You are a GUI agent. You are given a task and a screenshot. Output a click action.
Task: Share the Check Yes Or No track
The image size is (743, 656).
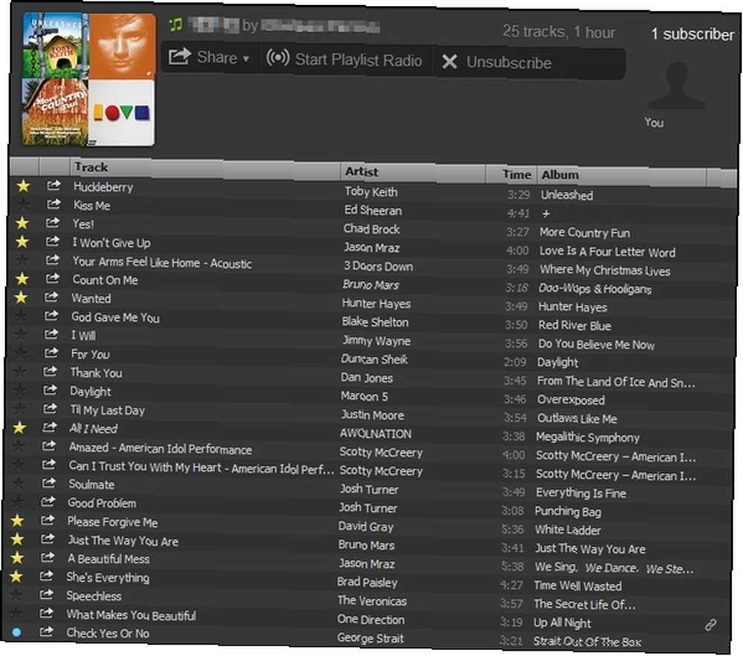click(46, 631)
